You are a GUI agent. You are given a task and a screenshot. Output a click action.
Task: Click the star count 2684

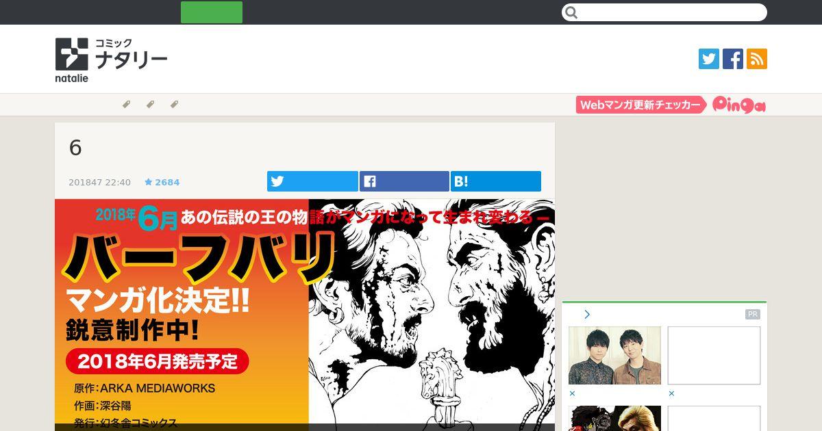coord(162,183)
